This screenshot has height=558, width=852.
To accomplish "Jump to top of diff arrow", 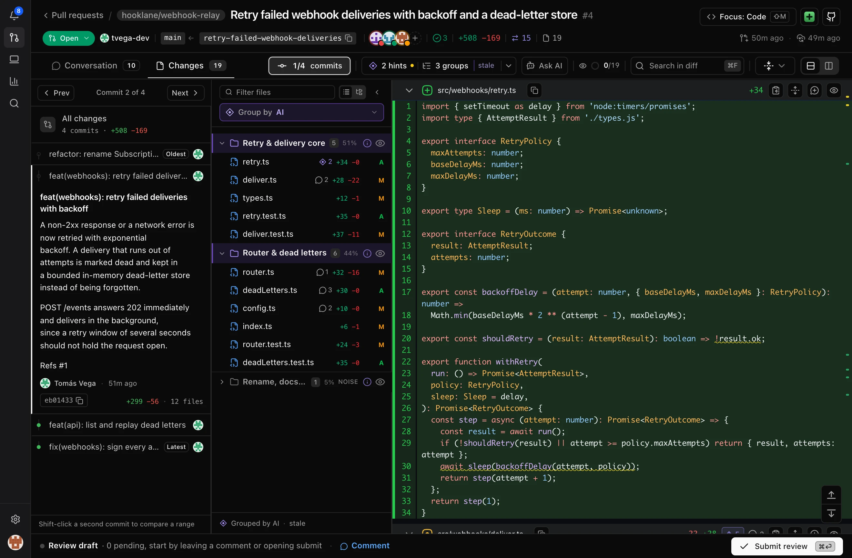I will tap(831, 495).
